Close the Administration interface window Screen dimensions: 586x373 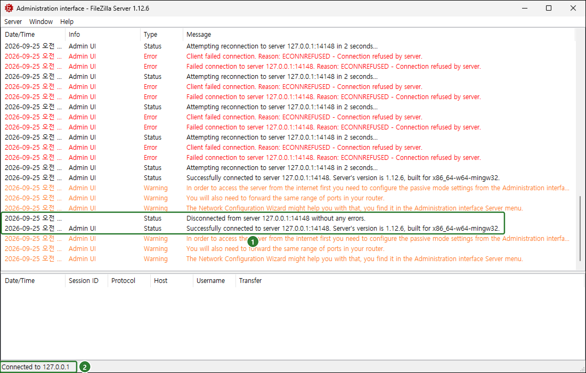point(573,8)
